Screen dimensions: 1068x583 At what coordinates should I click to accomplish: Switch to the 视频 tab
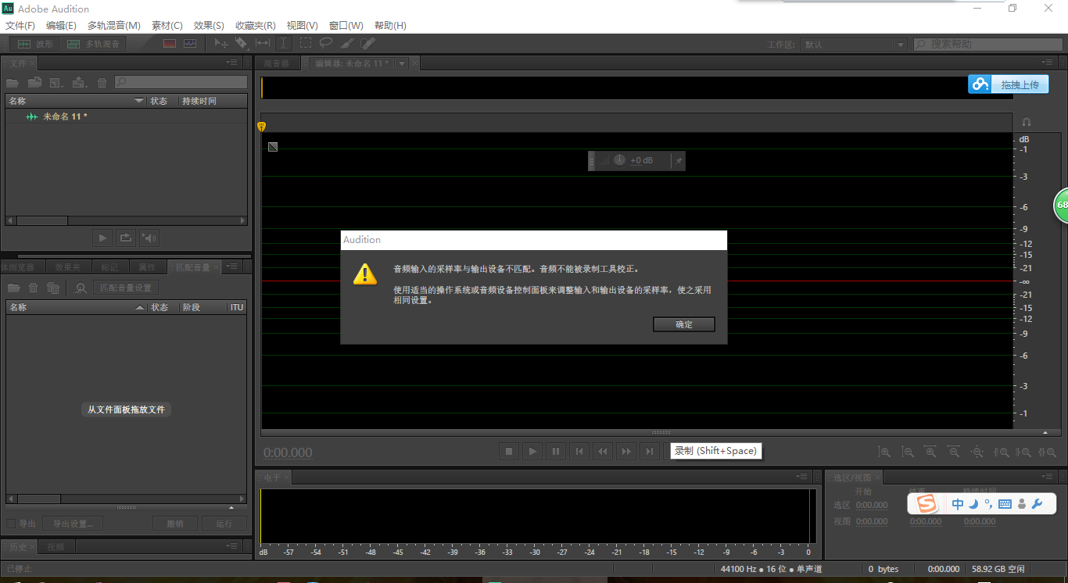(x=56, y=547)
